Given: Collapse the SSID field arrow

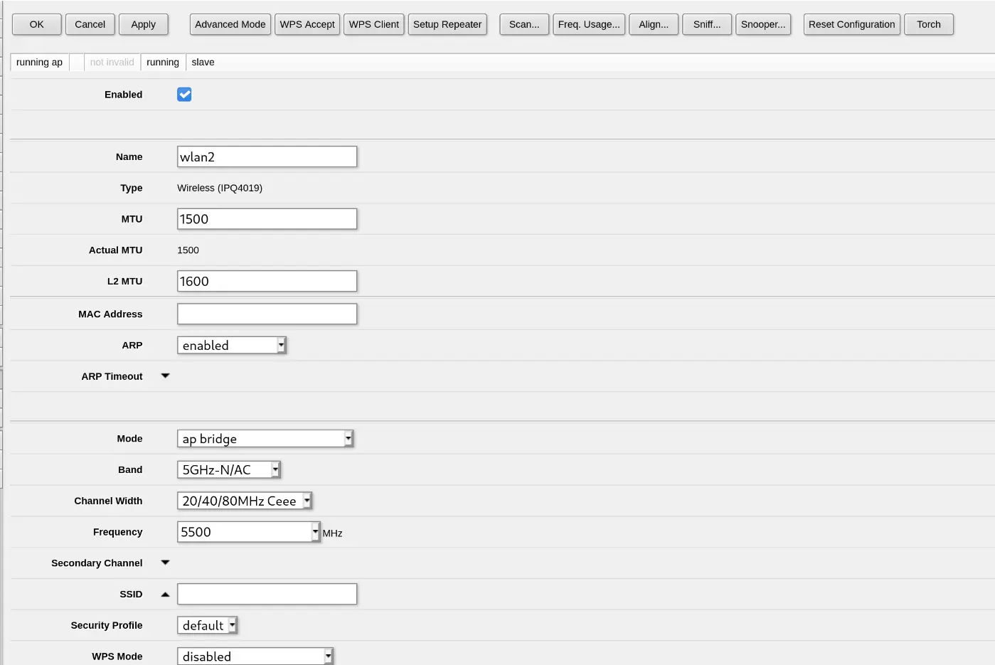Looking at the screenshot, I should tap(165, 594).
